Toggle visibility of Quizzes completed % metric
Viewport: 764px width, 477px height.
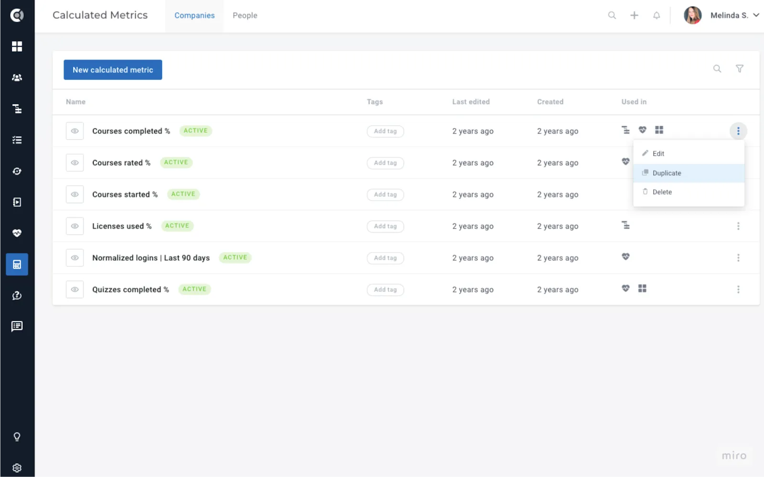pos(75,289)
